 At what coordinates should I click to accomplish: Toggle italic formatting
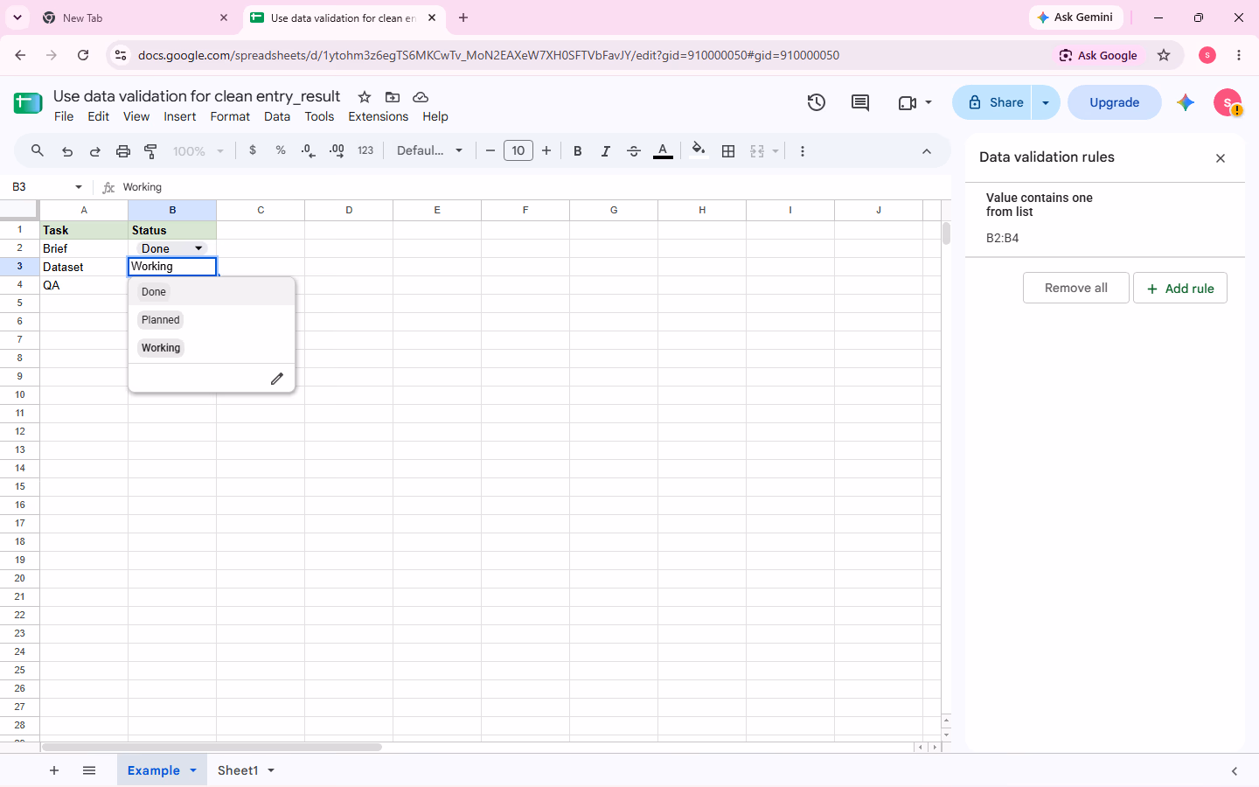coord(606,151)
